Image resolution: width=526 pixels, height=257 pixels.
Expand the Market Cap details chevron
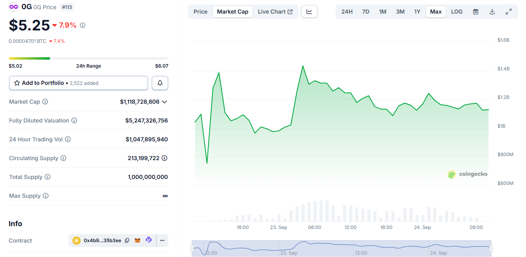coord(164,102)
